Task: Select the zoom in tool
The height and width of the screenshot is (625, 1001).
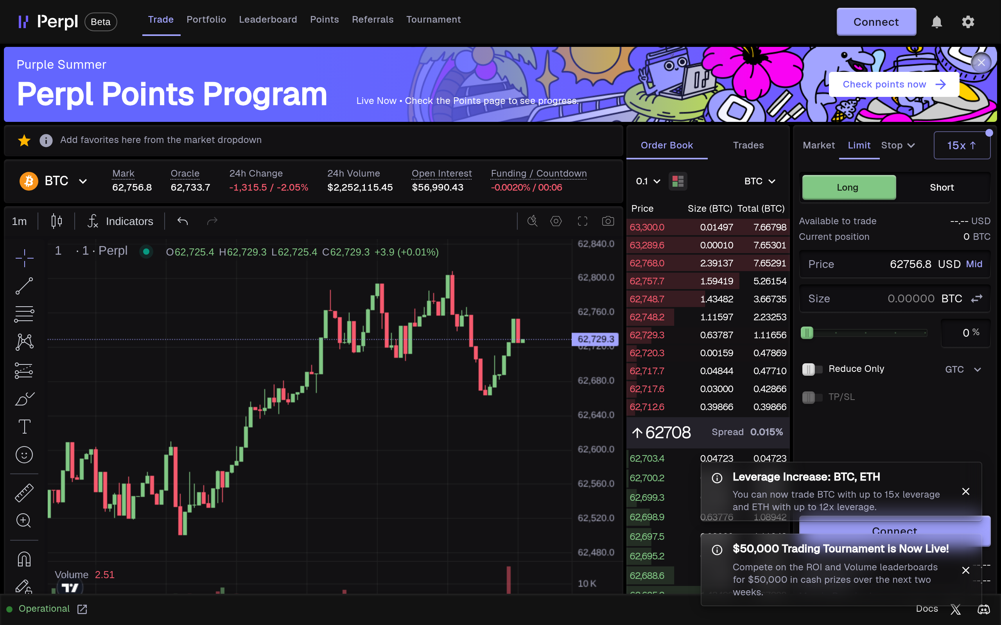Action: pyautogui.click(x=23, y=520)
